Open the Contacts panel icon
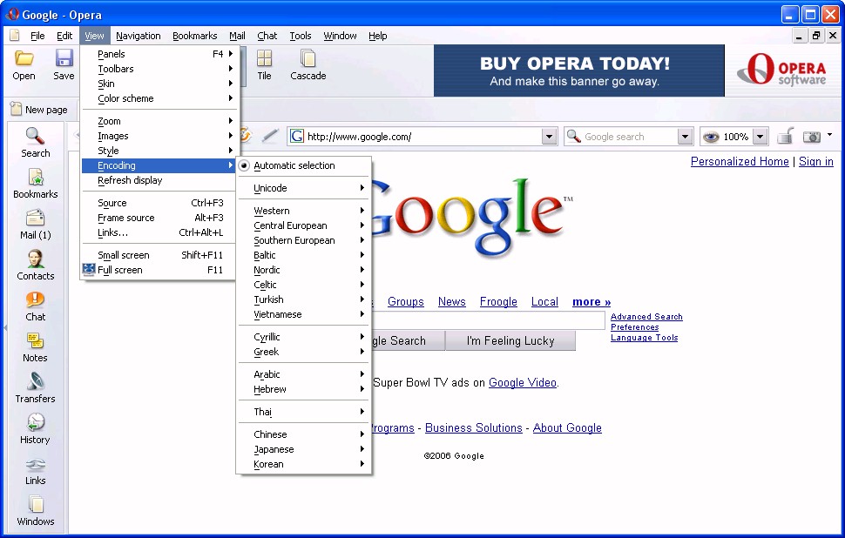Screen dimensions: 845x538 (35, 259)
